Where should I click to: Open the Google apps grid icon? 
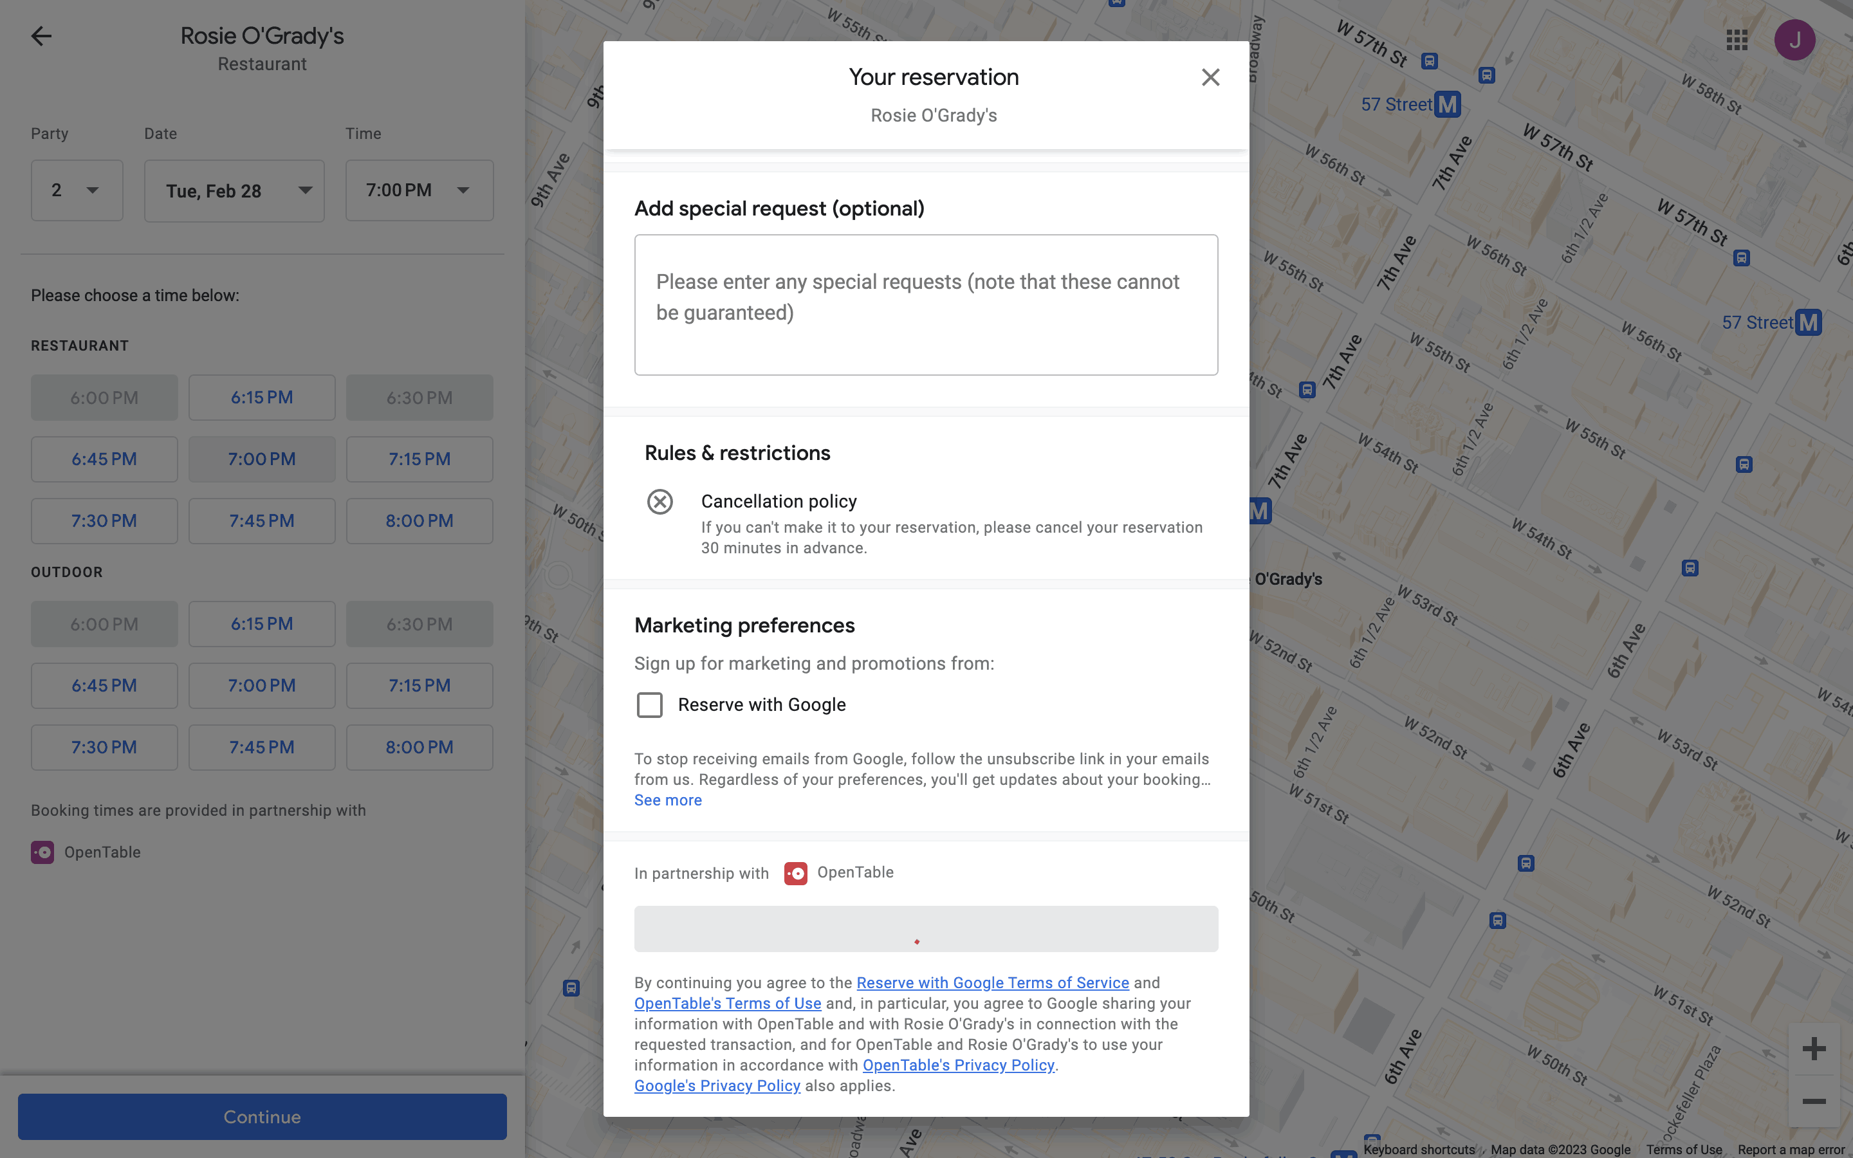[x=1737, y=40]
